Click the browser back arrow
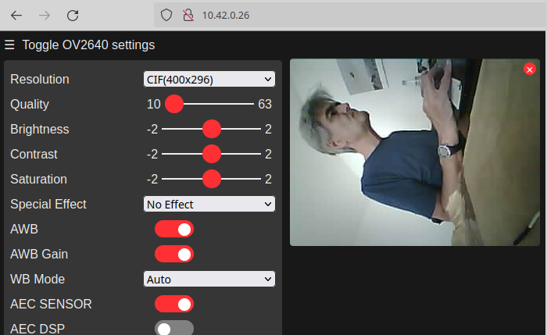Image resolution: width=547 pixels, height=335 pixels. click(x=16, y=15)
